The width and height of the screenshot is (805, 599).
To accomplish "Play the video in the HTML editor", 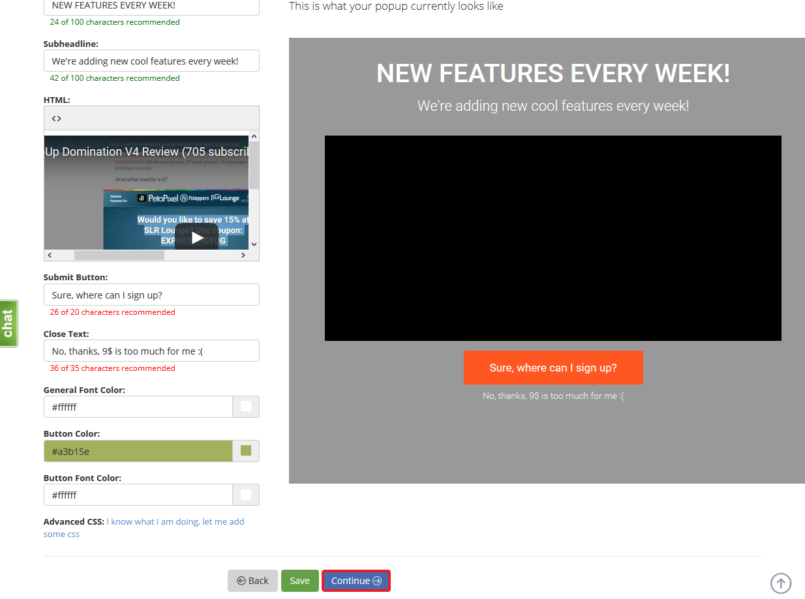I will coord(196,237).
